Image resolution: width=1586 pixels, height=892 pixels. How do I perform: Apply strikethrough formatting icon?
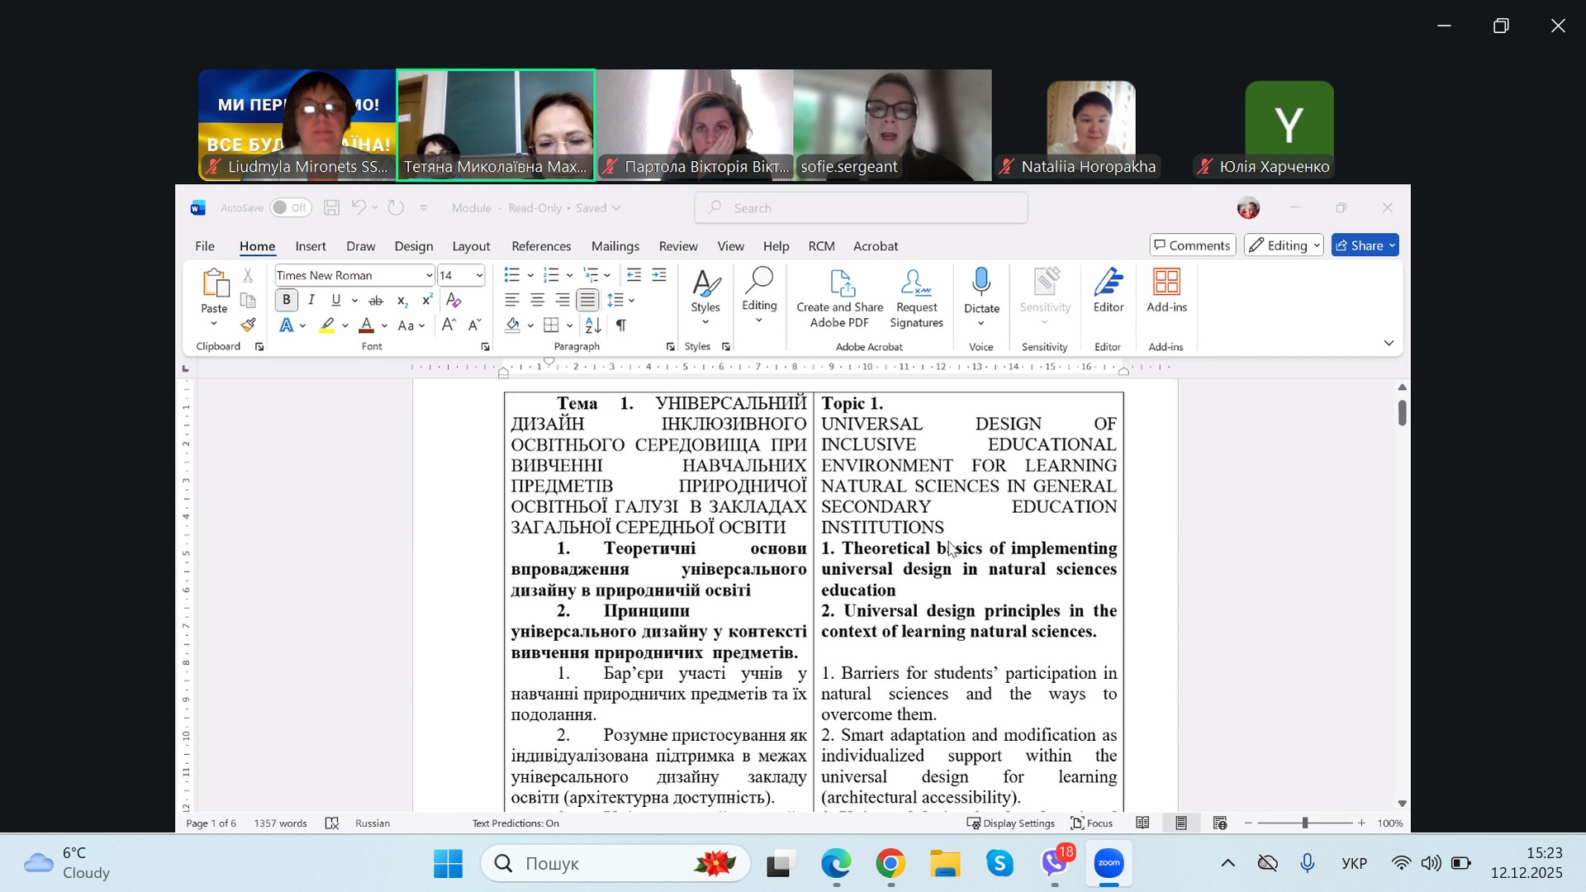[376, 301]
